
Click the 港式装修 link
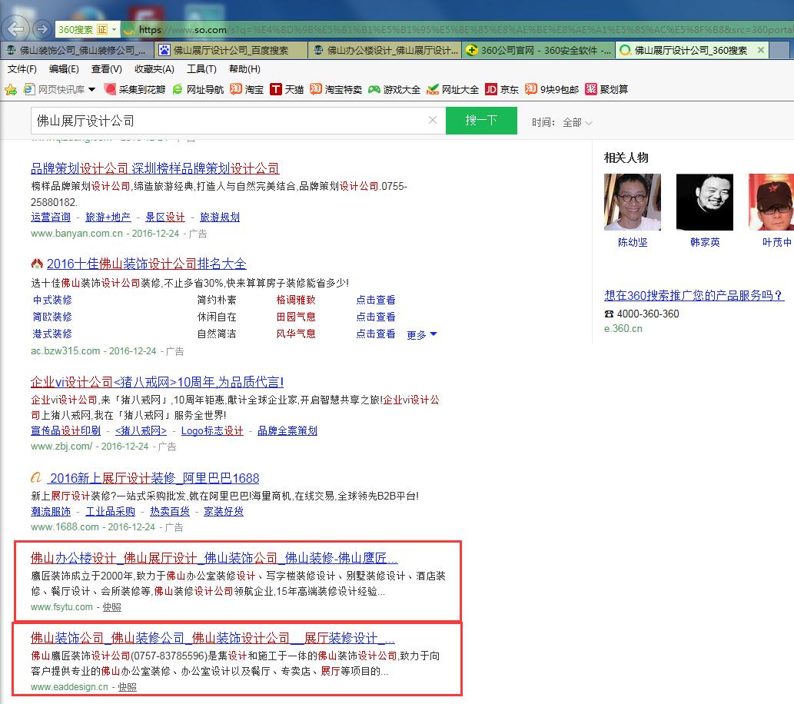point(52,334)
